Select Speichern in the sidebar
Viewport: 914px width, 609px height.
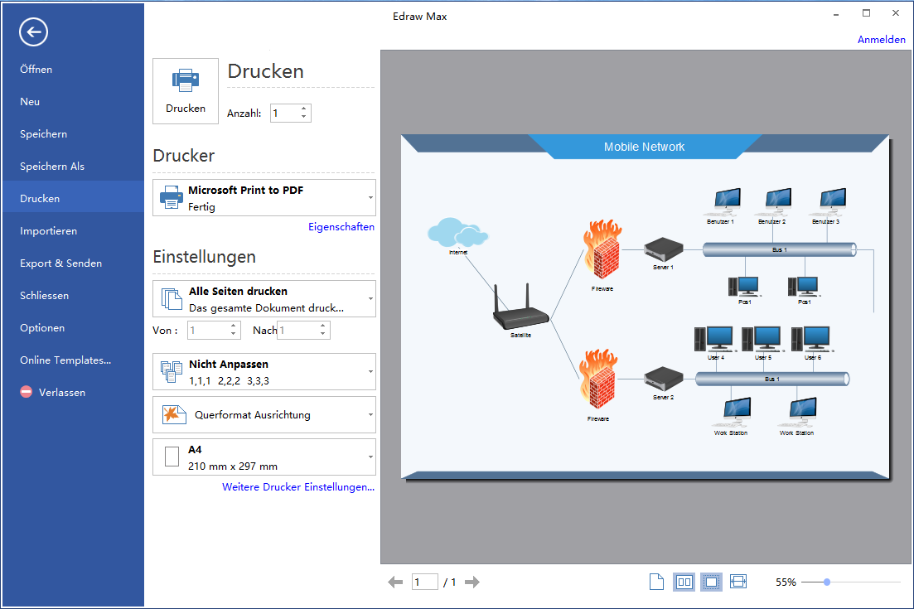tap(73, 134)
